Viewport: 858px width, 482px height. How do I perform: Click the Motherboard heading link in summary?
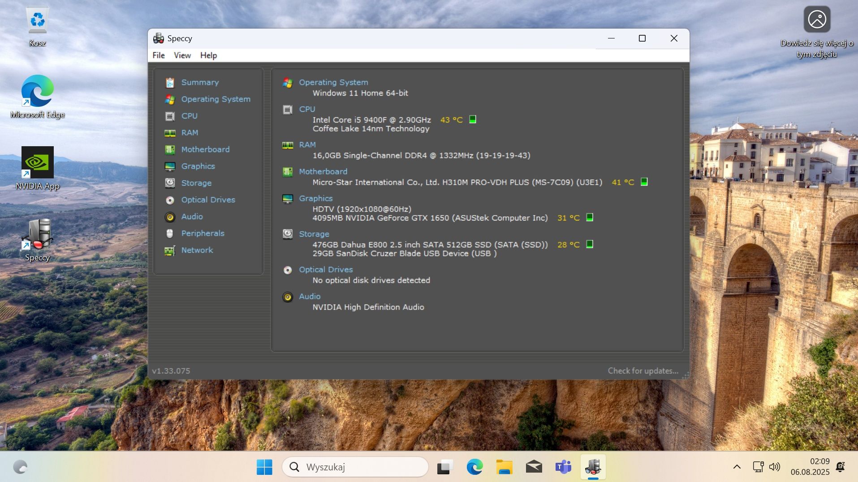[x=323, y=172]
